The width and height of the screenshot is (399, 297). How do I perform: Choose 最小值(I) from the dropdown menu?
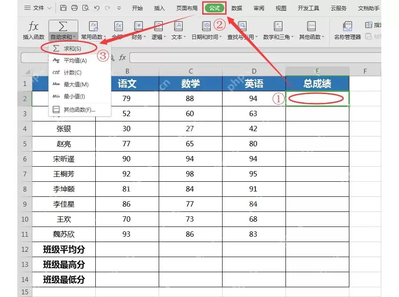(80, 96)
